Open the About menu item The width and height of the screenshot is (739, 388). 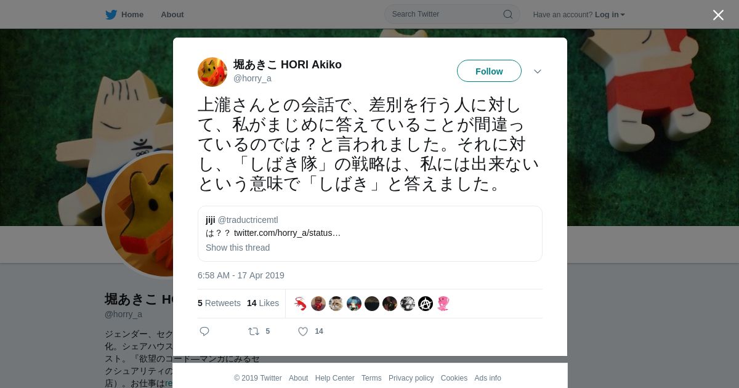(x=172, y=14)
